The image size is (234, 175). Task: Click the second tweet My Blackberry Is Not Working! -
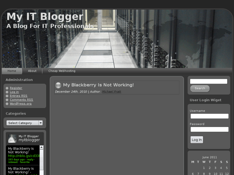(x=21, y=171)
